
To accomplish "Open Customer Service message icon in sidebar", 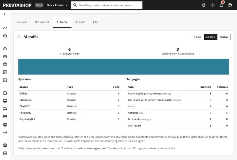I will click(5, 72).
